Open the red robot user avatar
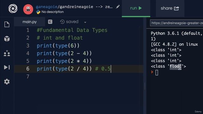The width and height of the screenshot is (203, 114). (x=28, y=9)
